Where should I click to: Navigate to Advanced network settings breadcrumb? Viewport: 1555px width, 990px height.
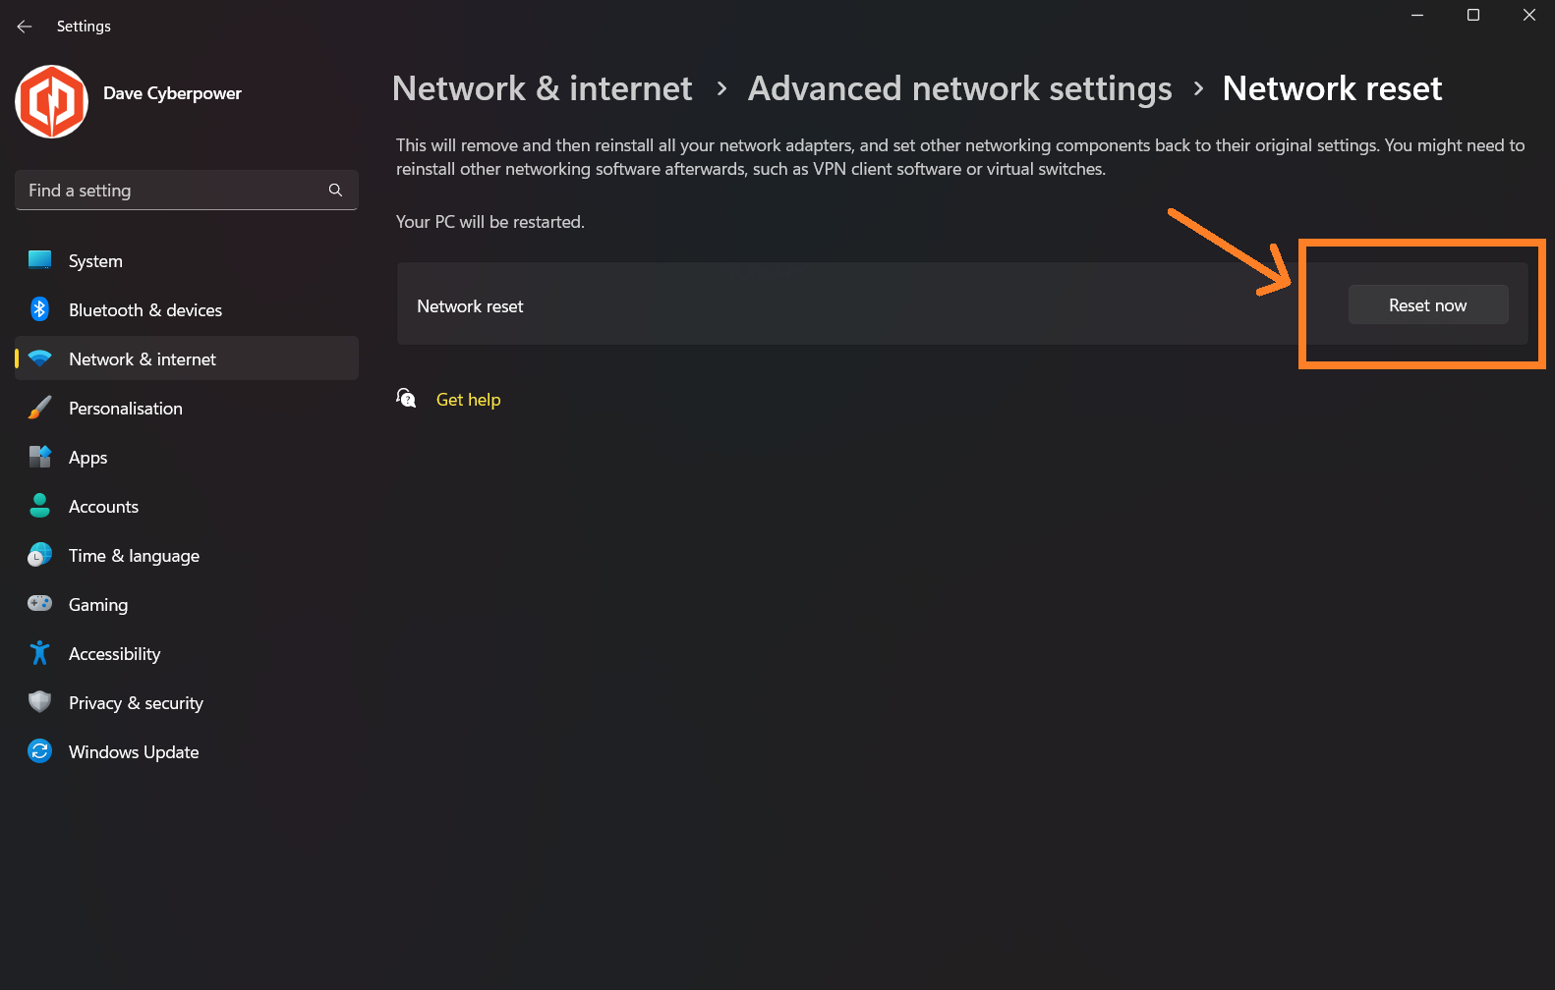[959, 88]
